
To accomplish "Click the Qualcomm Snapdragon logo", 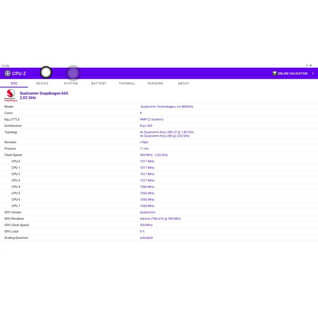I will pos(11,95).
